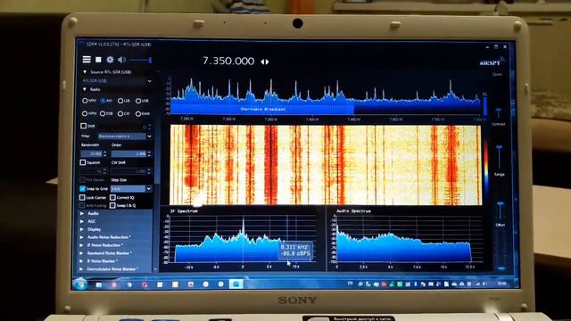Enable the Lock Carrier checkbox

coord(82,197)
